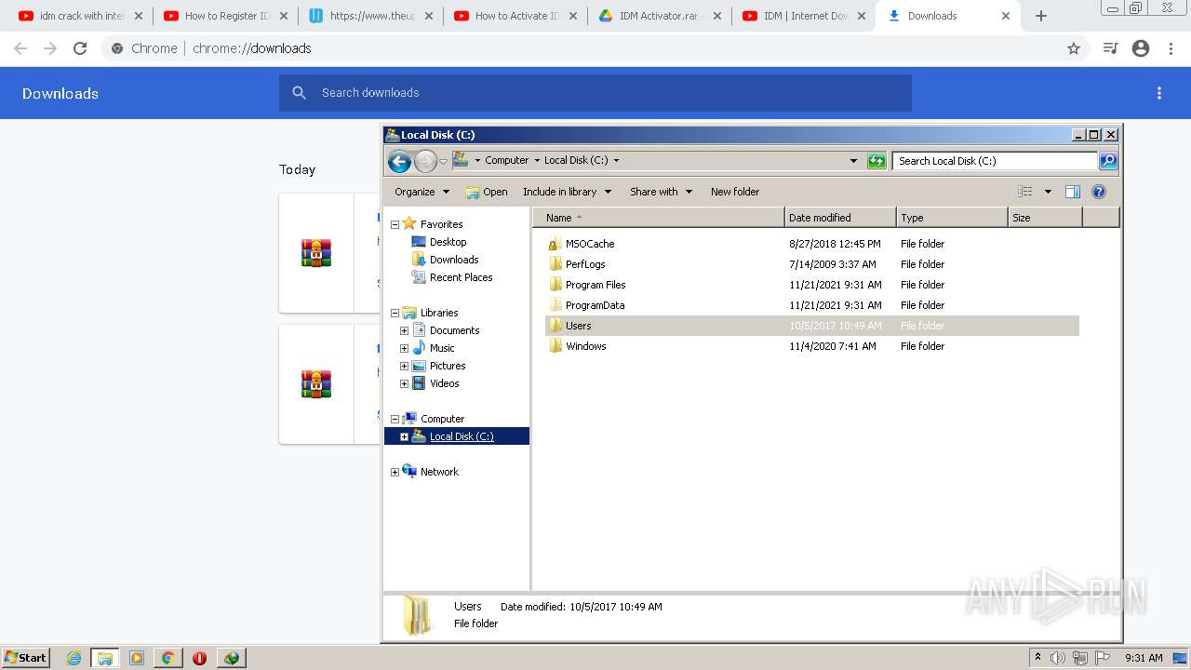This screenshot has height=670, width=1191.
Task: Open Explorer help question mark icon
Action: click(1099, 192)
